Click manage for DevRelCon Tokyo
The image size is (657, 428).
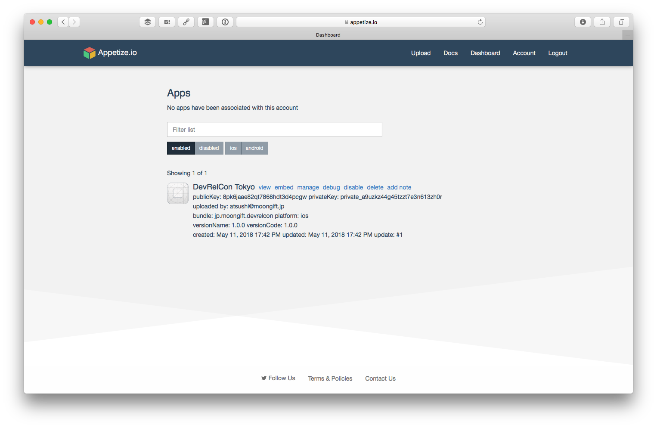pos(308,187)
